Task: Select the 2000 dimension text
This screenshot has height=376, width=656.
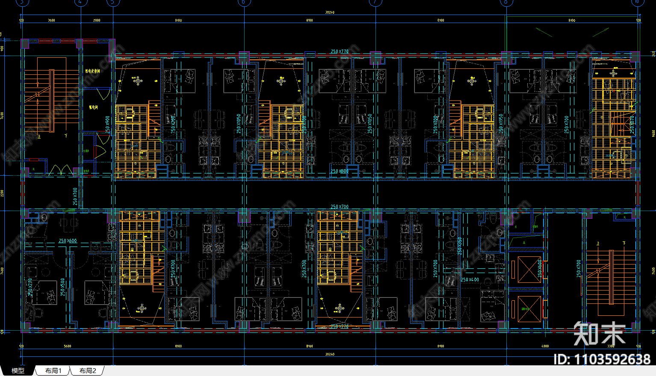Action: 97,20
